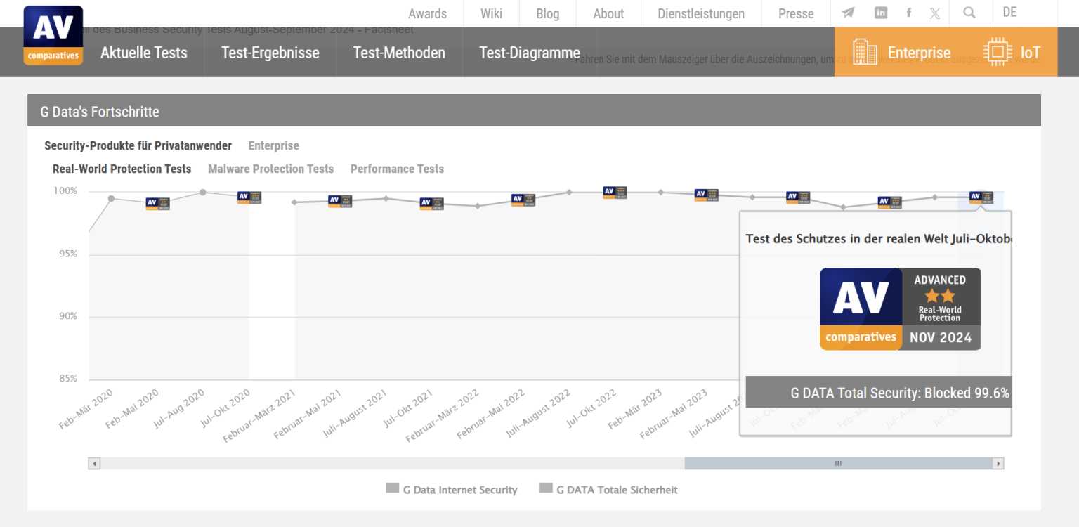Click the AV-Comparatives logo

53,35
